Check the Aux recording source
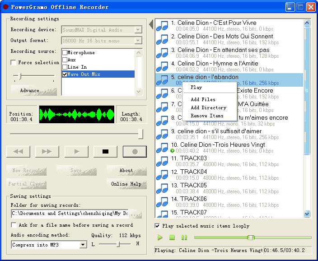 [65, 60]
